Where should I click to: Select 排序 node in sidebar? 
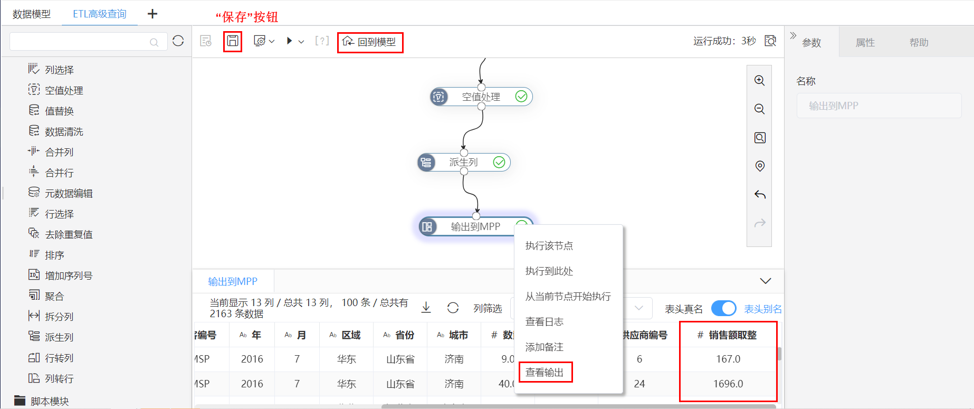click(46, 255)
